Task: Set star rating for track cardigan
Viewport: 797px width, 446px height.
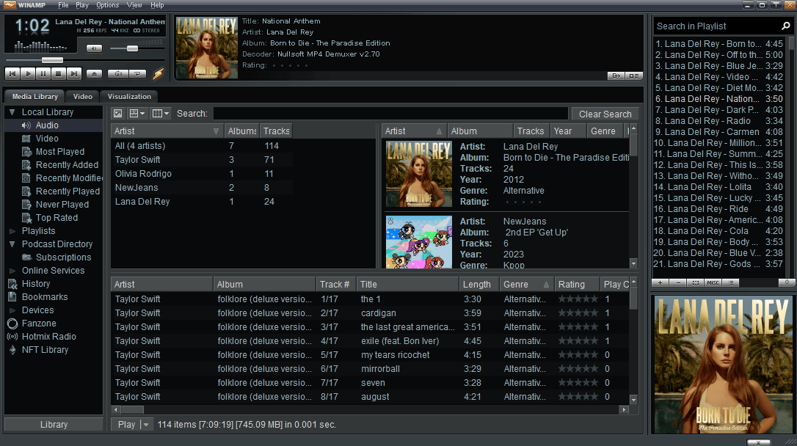Action: (x=578, y=313)
